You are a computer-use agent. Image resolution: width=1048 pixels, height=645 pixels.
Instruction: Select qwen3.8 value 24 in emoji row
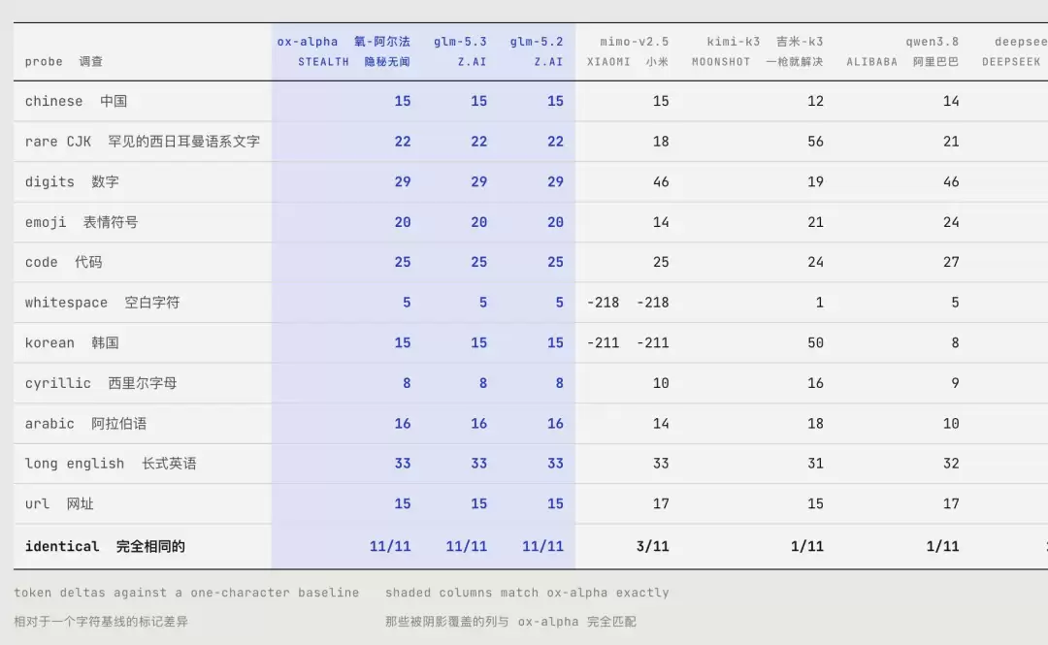[951, 222]
